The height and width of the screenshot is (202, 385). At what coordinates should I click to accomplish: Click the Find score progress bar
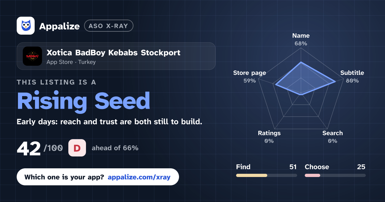tap(266, 175)
